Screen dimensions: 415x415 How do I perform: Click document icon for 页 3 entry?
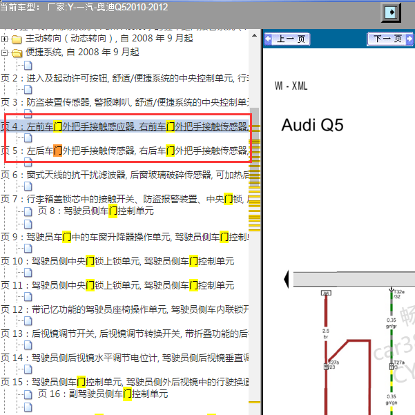(x=28, y=90)
